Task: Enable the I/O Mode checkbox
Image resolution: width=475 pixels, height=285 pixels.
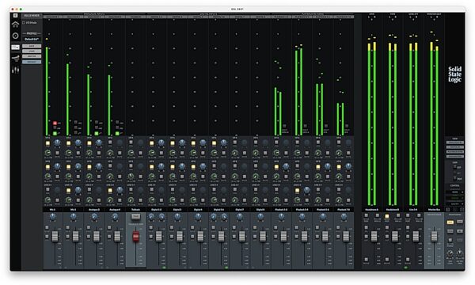Action: click(24, 23)
